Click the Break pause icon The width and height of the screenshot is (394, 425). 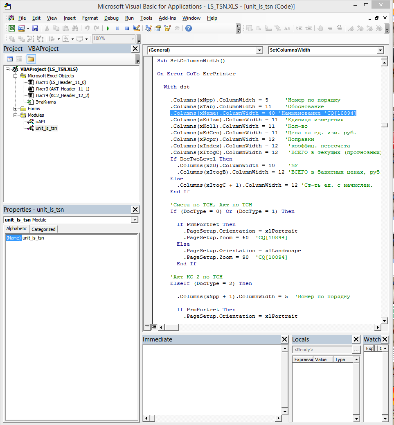pos(117,28)
